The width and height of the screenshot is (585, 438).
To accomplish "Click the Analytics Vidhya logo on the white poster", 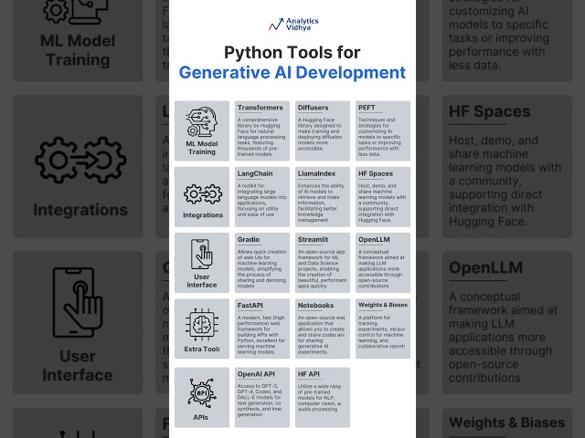I will [293, 25].
